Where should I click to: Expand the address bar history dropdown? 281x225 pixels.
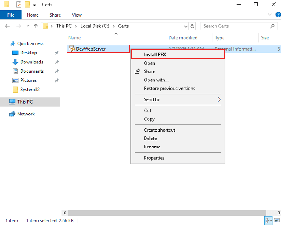[x=186, y=26]
